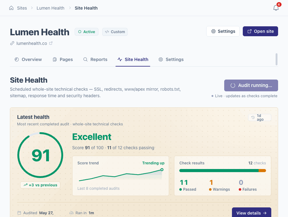288x217 pixels.
Task: Click the 91 score ring
Action: point(40,155)
